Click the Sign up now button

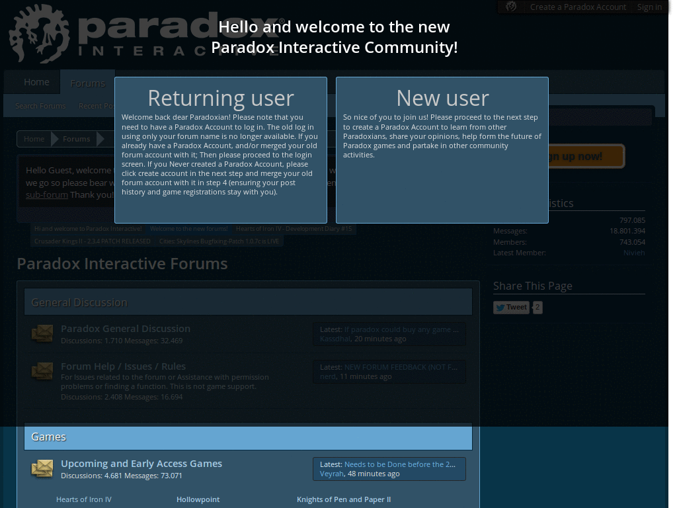pyautogui.click(x=585, y=156)
